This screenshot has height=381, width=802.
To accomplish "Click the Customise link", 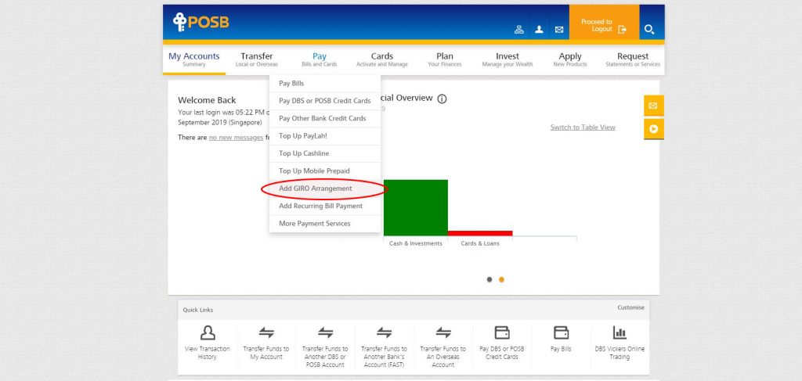I will click(630, 307).
